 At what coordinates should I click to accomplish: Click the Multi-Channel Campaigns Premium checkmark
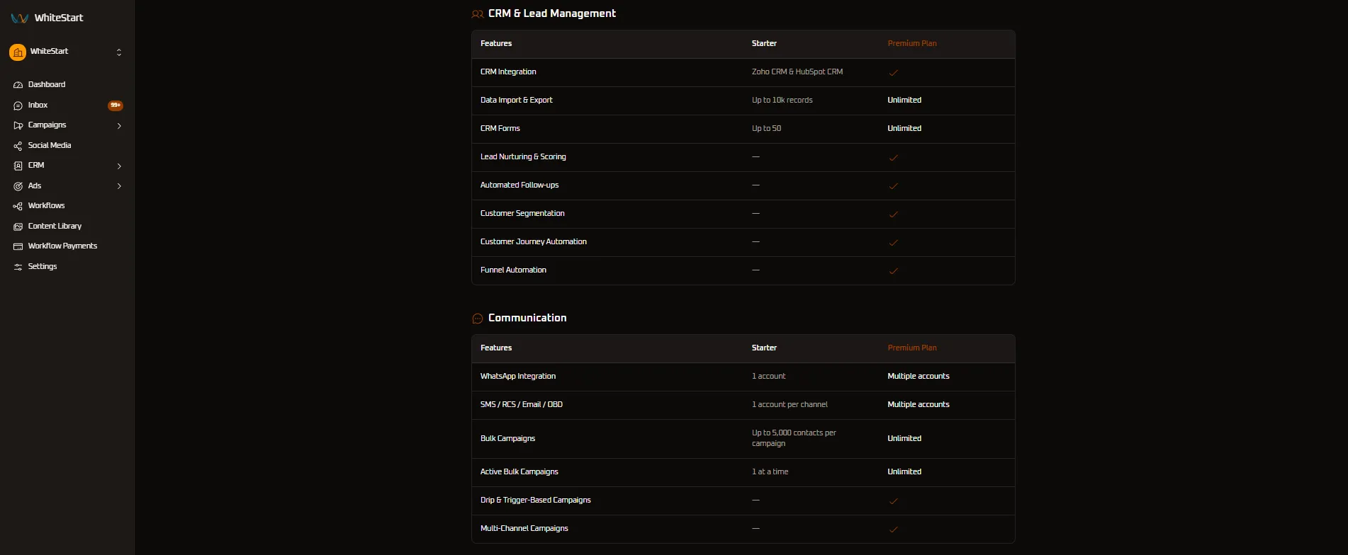coord(893,529)
